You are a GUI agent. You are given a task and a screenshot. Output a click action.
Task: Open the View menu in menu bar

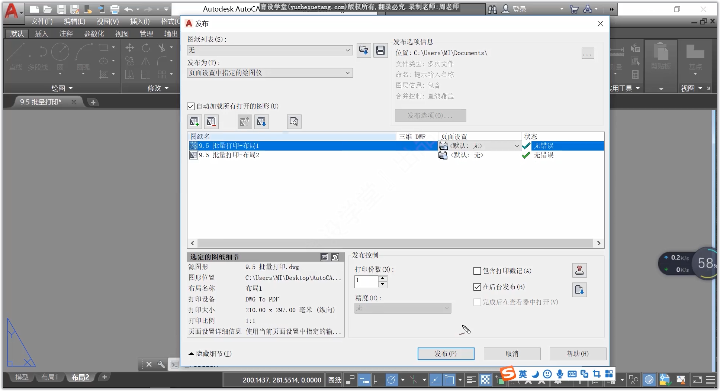click(107, 22)
